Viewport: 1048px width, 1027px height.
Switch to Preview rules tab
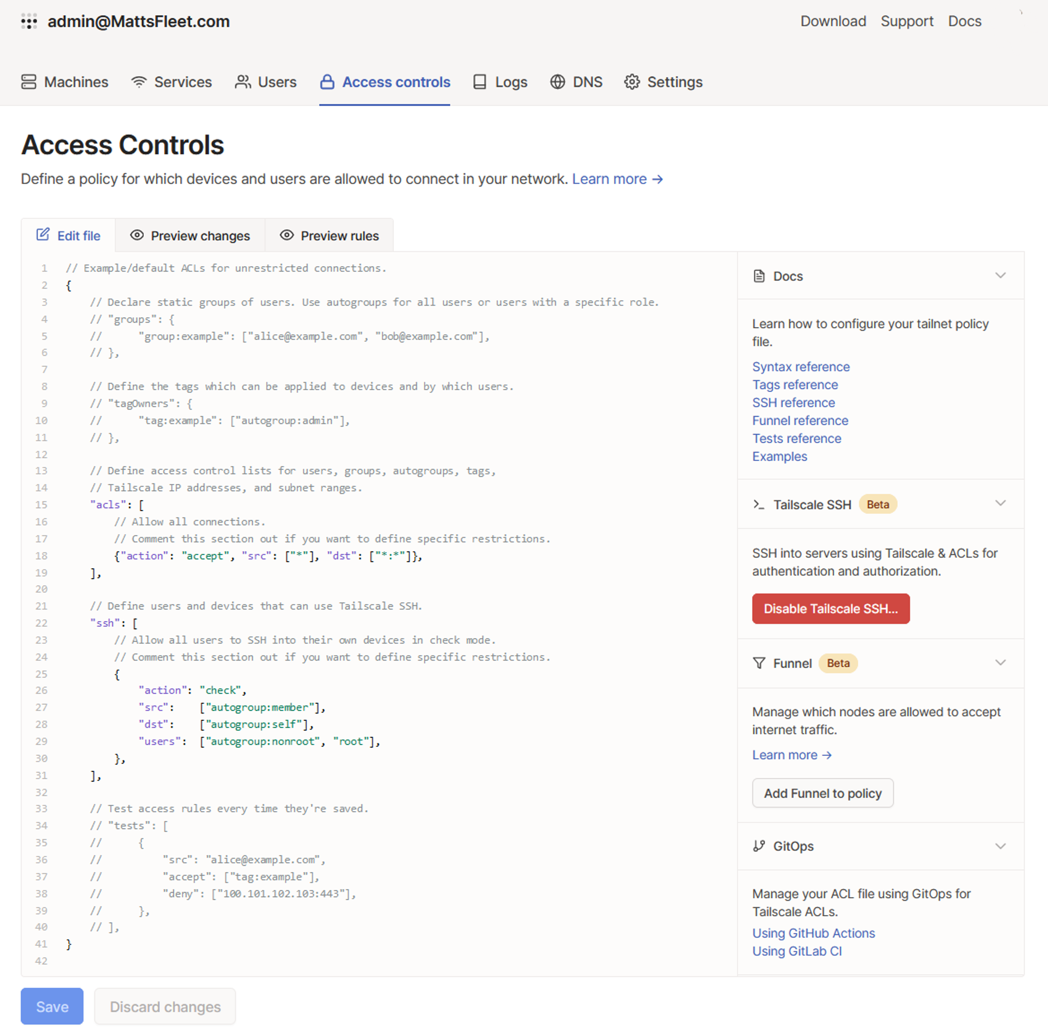click(x=329, y=236)
